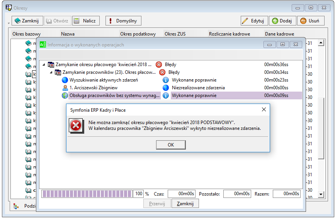
Task: Click the person icon for Arciszewski Zbigniew
Action: [x=65, y=88]
